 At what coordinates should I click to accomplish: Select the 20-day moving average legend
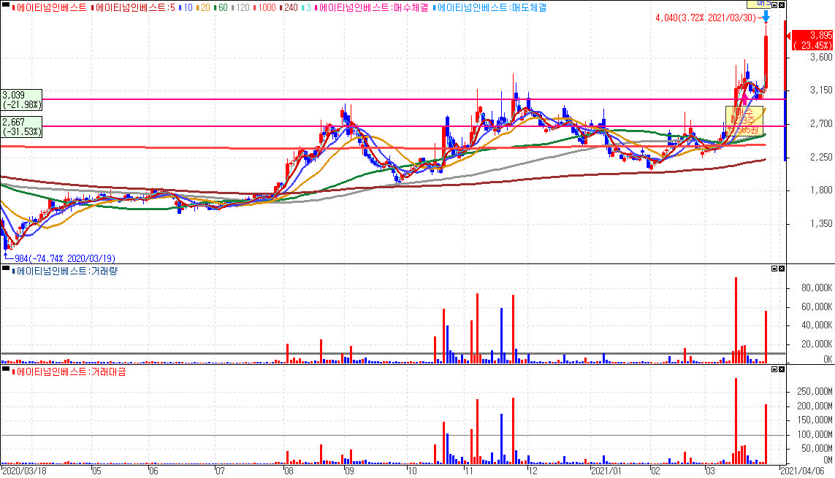(203, 8)
